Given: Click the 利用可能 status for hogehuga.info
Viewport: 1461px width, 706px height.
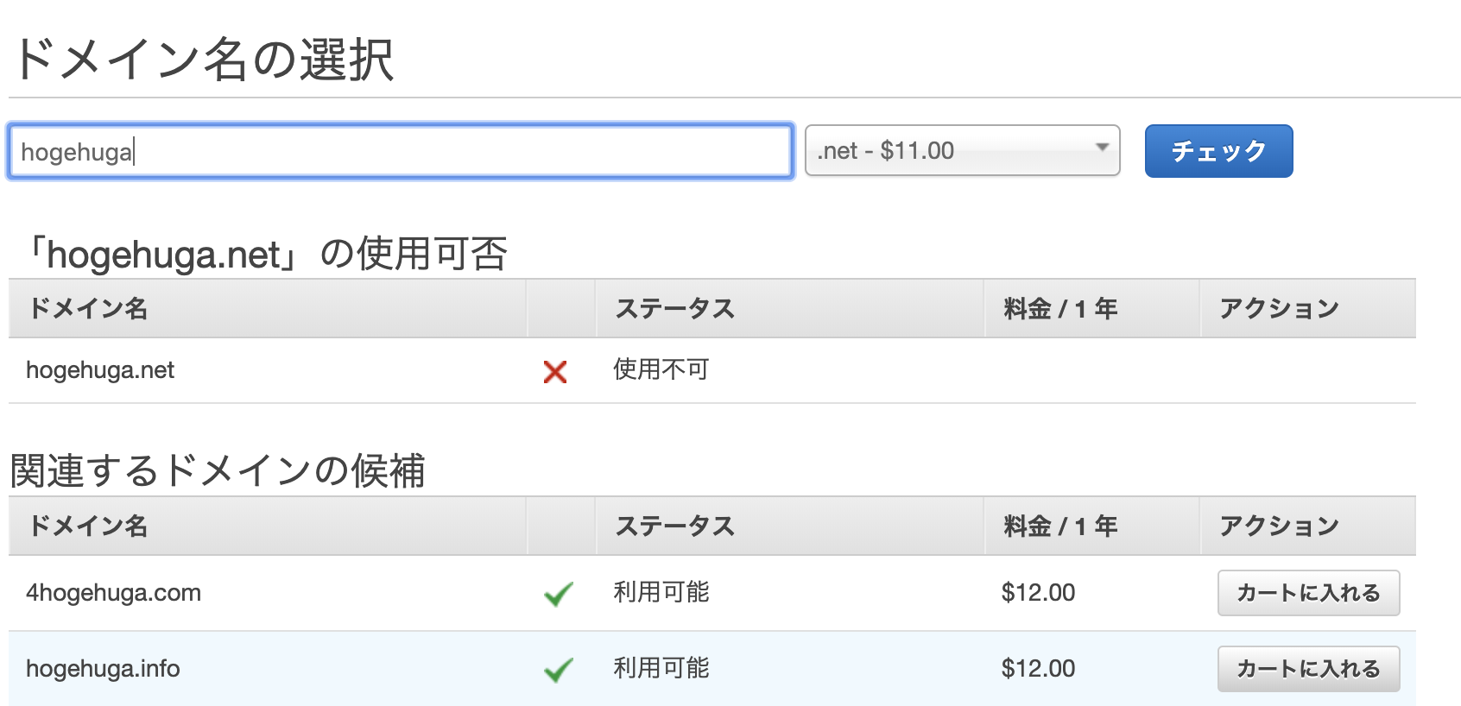Looking at the screenshot, I should [661, 668].
